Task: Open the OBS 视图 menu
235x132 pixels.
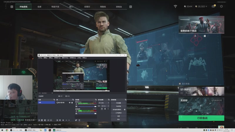Action: coord(51,58)
